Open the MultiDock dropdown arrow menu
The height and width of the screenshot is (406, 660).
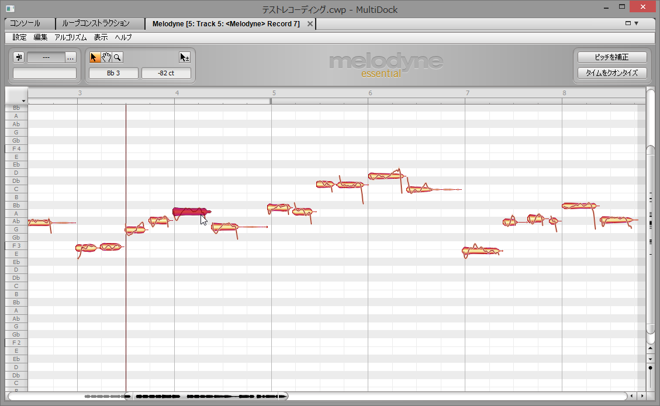click(x=637, y=23)
